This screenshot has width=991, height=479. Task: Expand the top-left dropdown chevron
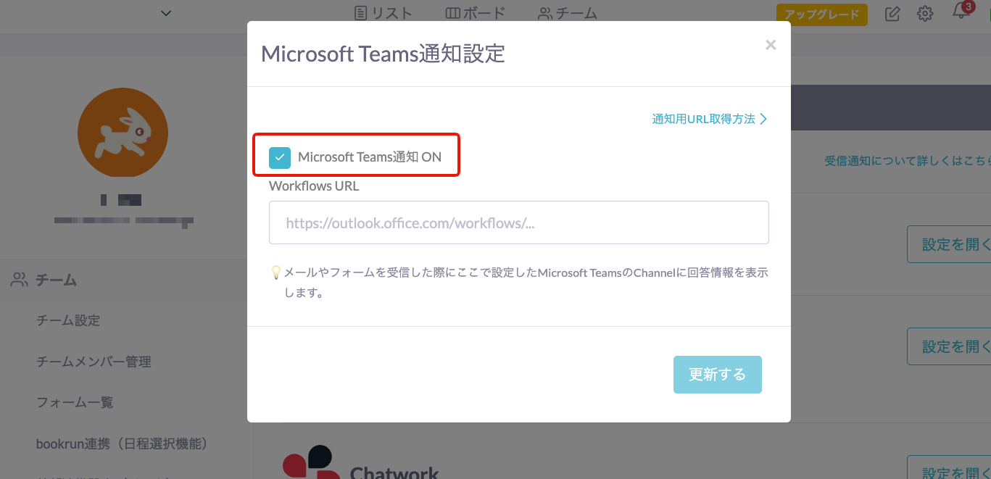(x=166, y=13)
